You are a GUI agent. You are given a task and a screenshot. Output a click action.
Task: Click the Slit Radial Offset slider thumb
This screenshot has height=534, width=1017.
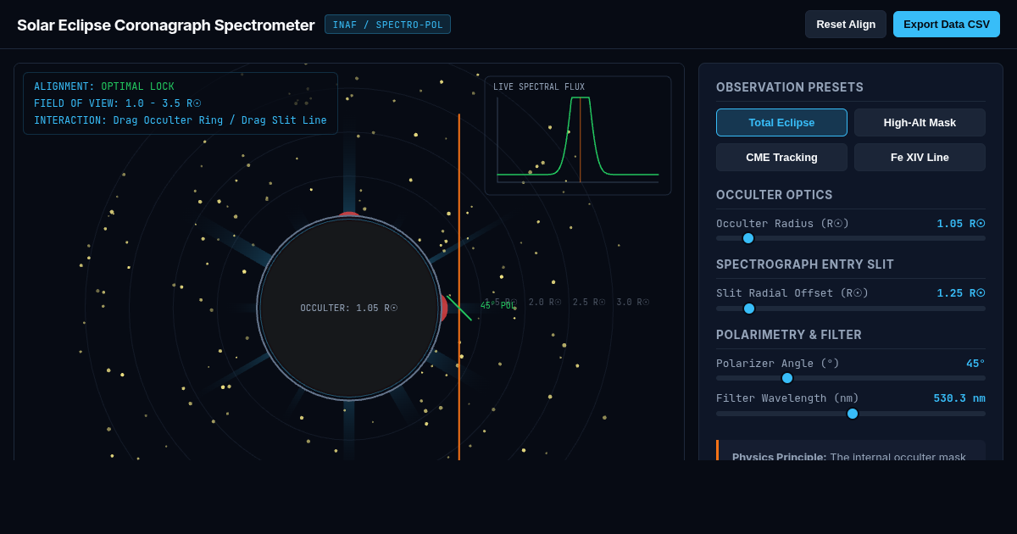(749, 309)
